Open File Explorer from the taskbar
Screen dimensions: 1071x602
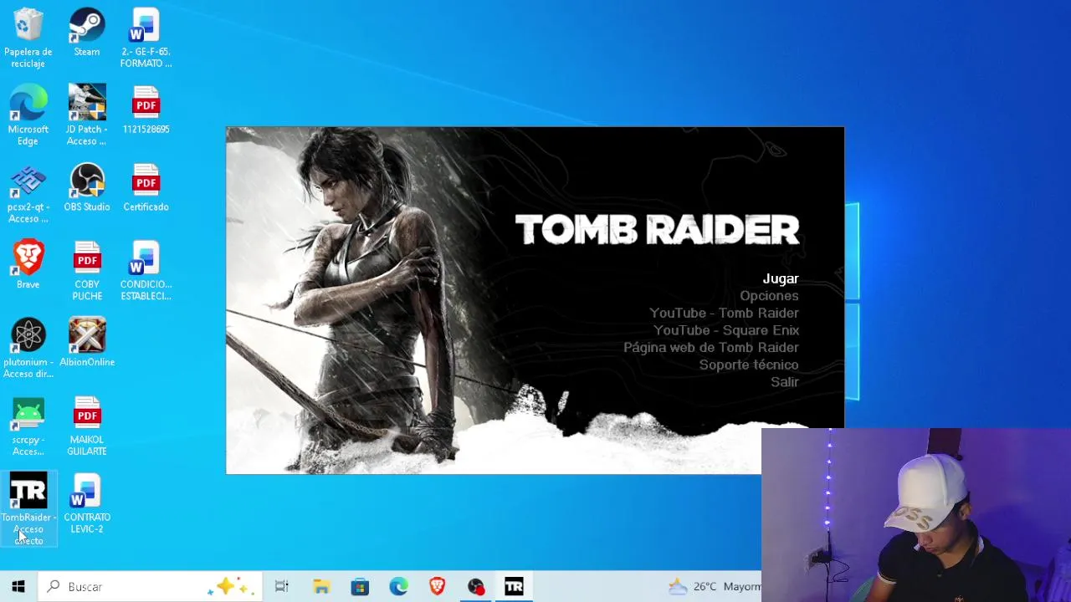(x=321, y=587)
